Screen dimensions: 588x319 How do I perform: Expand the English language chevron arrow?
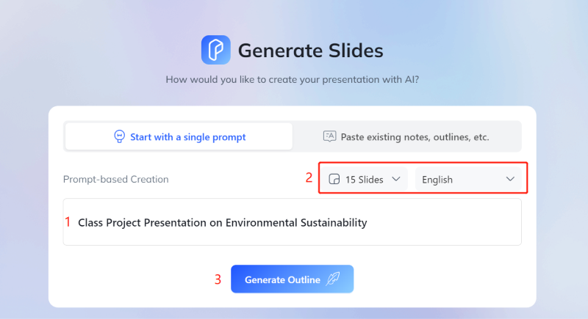[x=510, y=179]
